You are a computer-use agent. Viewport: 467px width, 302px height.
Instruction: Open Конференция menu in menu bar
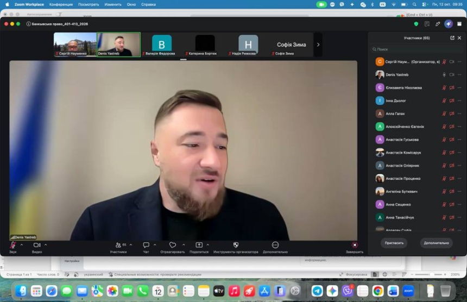point(61,4)
